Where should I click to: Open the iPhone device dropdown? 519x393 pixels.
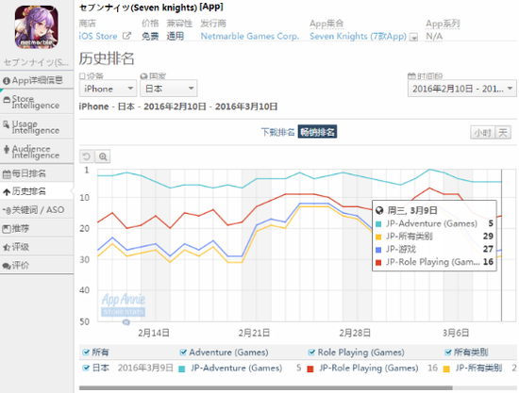pos(108,89)
